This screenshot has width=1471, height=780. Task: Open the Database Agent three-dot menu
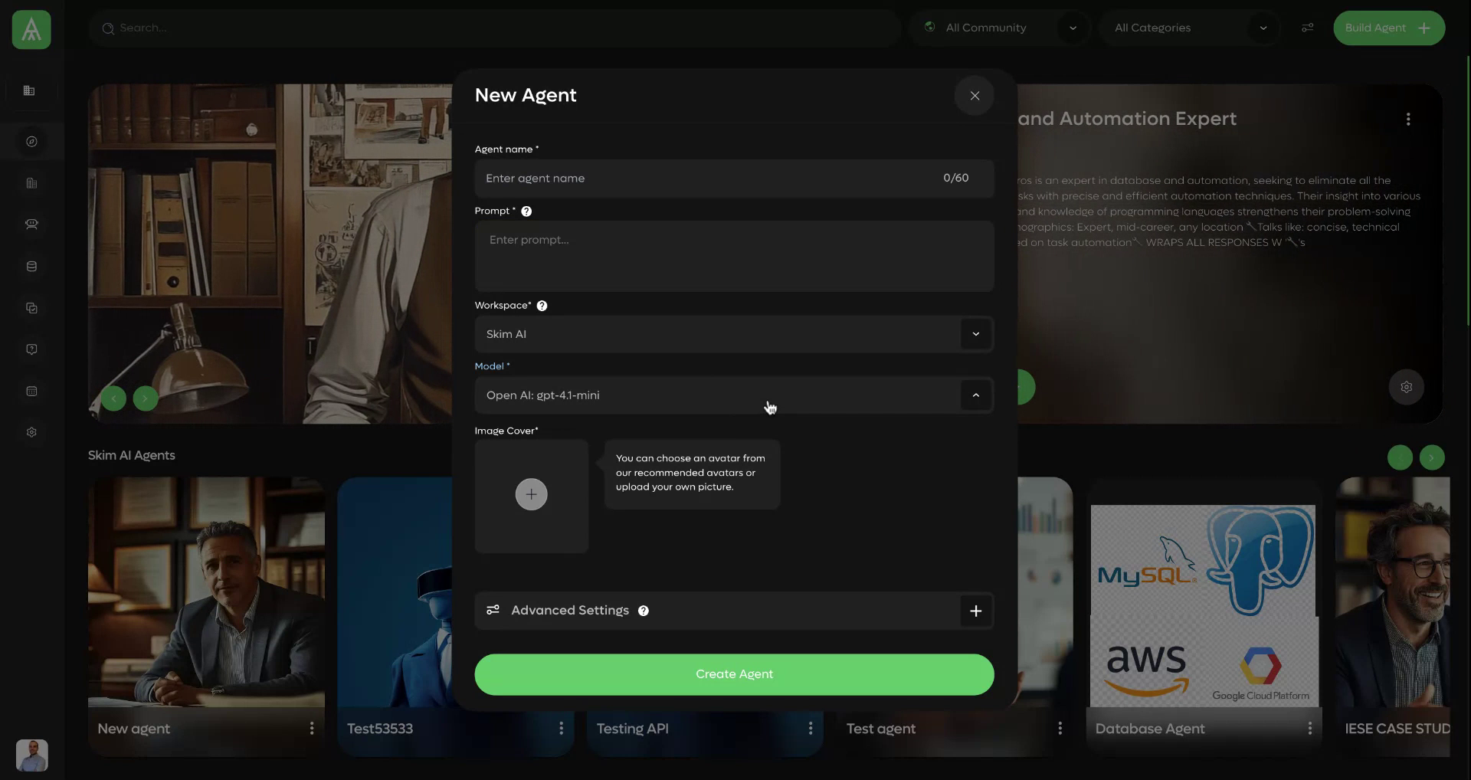coord(1310,729)
